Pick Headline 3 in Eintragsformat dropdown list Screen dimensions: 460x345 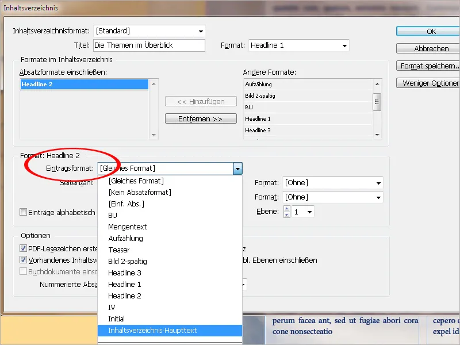click(170, 273)
